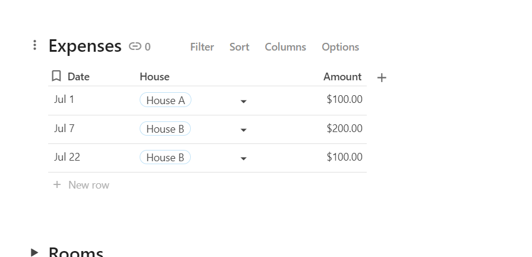Open the table Options menu

point(340,47)
